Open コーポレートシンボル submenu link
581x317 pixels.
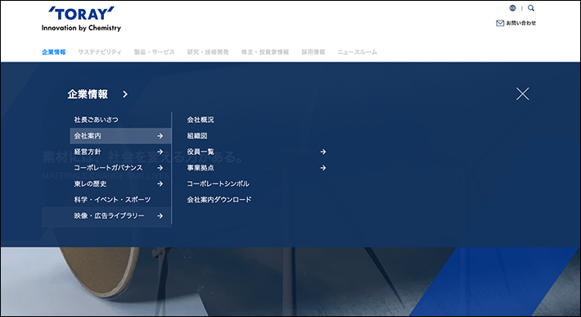(218, 183)
